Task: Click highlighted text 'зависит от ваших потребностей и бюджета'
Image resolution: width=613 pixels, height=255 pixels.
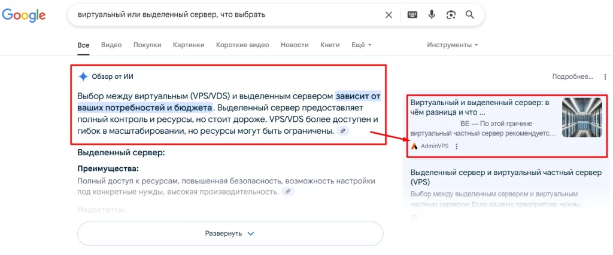Action: click(x=229, y=102)
